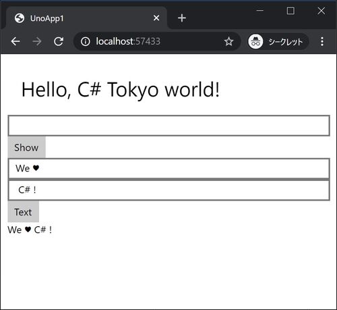Click the Text button
This screenshot has height=310, width=337.
23,212
